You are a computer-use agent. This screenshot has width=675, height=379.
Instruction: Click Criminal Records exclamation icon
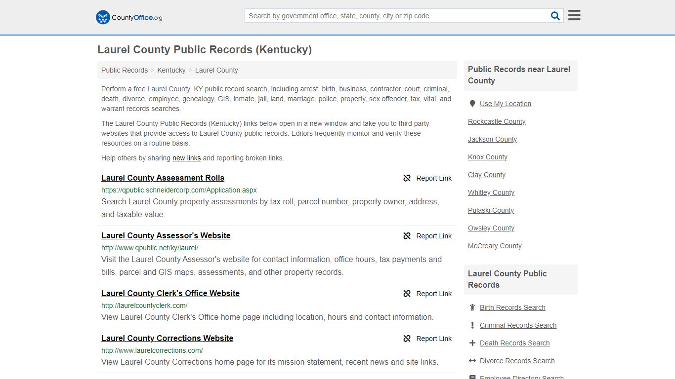(x=472, y=325)
